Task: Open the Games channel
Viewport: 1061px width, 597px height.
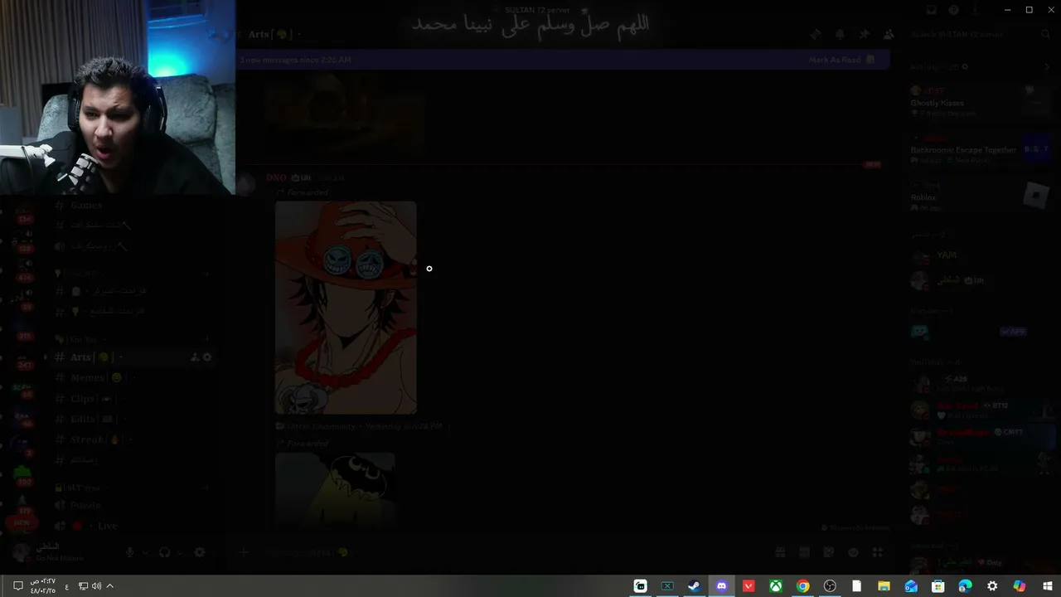Action: point(133,205)
